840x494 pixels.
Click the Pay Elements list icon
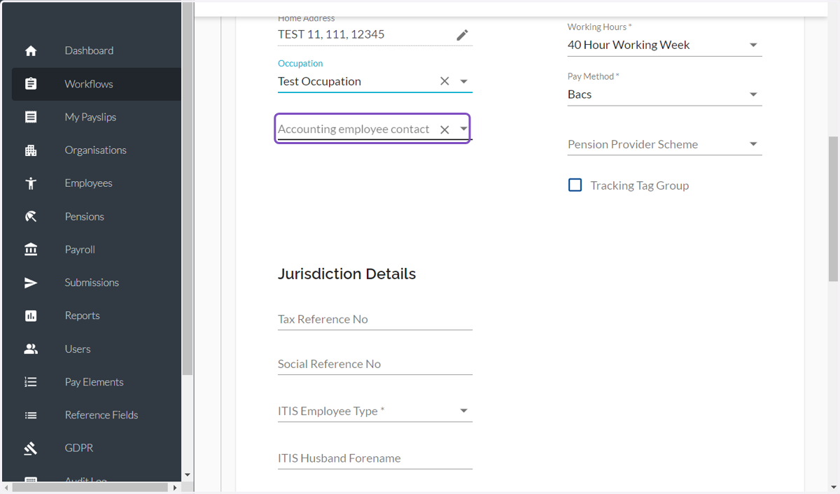pyautogui.click(x=31, y=382)
